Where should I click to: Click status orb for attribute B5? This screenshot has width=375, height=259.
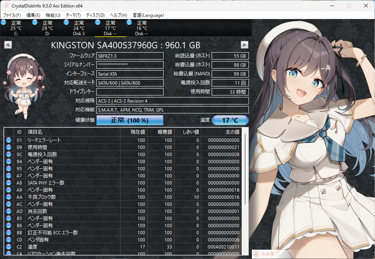point(9,218)
